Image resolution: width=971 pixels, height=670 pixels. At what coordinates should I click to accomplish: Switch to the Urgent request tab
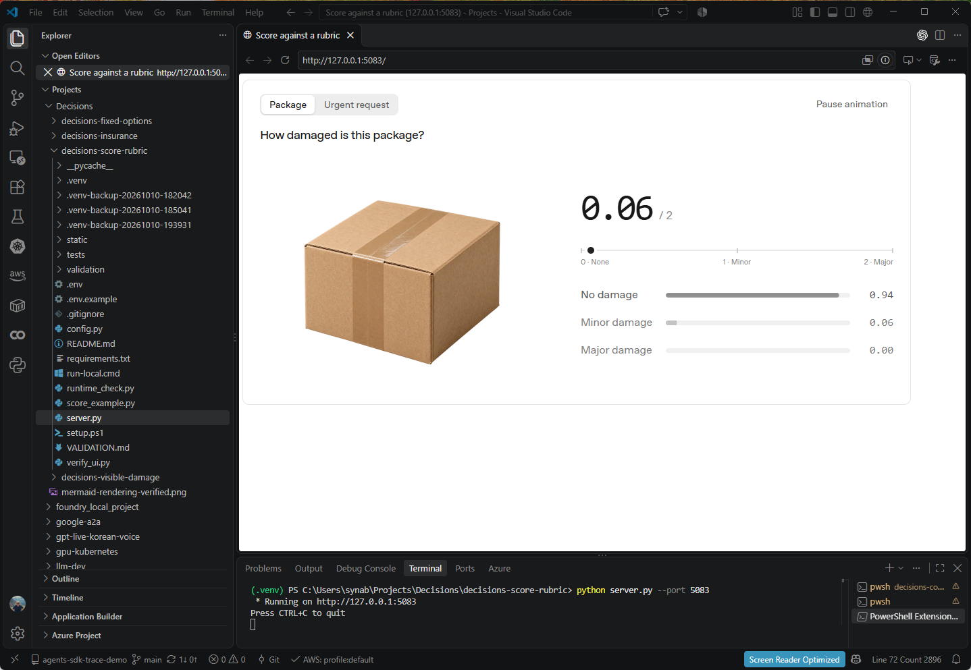pos(357,105)
